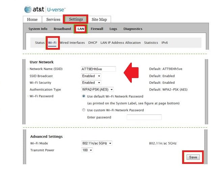This screenshot has height=172, width=220.
Task: Click the AT&T U-verse logo
Action: [45, 9]
